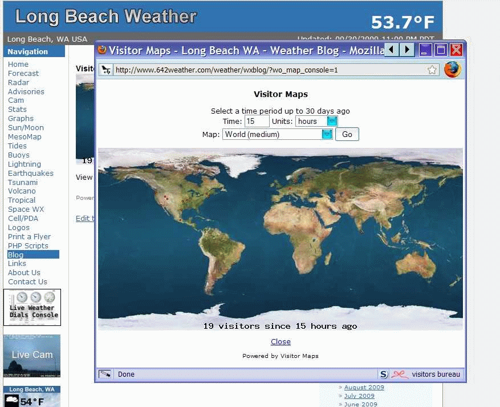This screenshot has width=500, height=407.
Task: Open the Units dropdown showing hours
Action: 316,122
